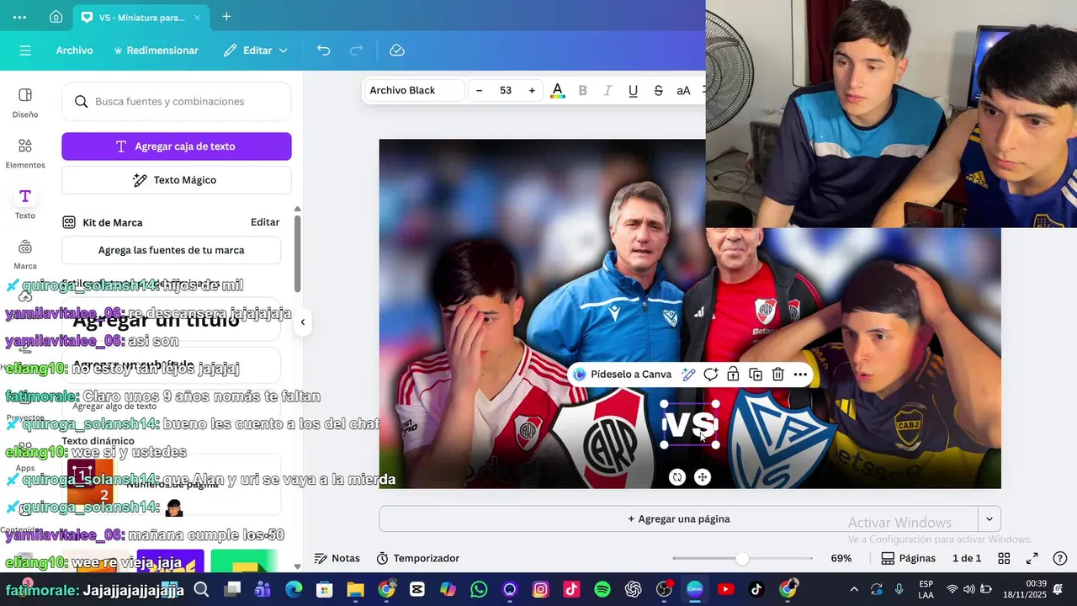The image size is (1077, 606).
Task: Open the 69% zoom level menu
Action: click(841, 558)
